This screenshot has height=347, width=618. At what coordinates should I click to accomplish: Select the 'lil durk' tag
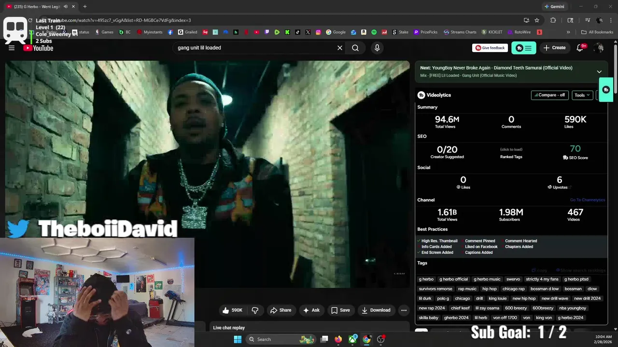pos(425,298)
